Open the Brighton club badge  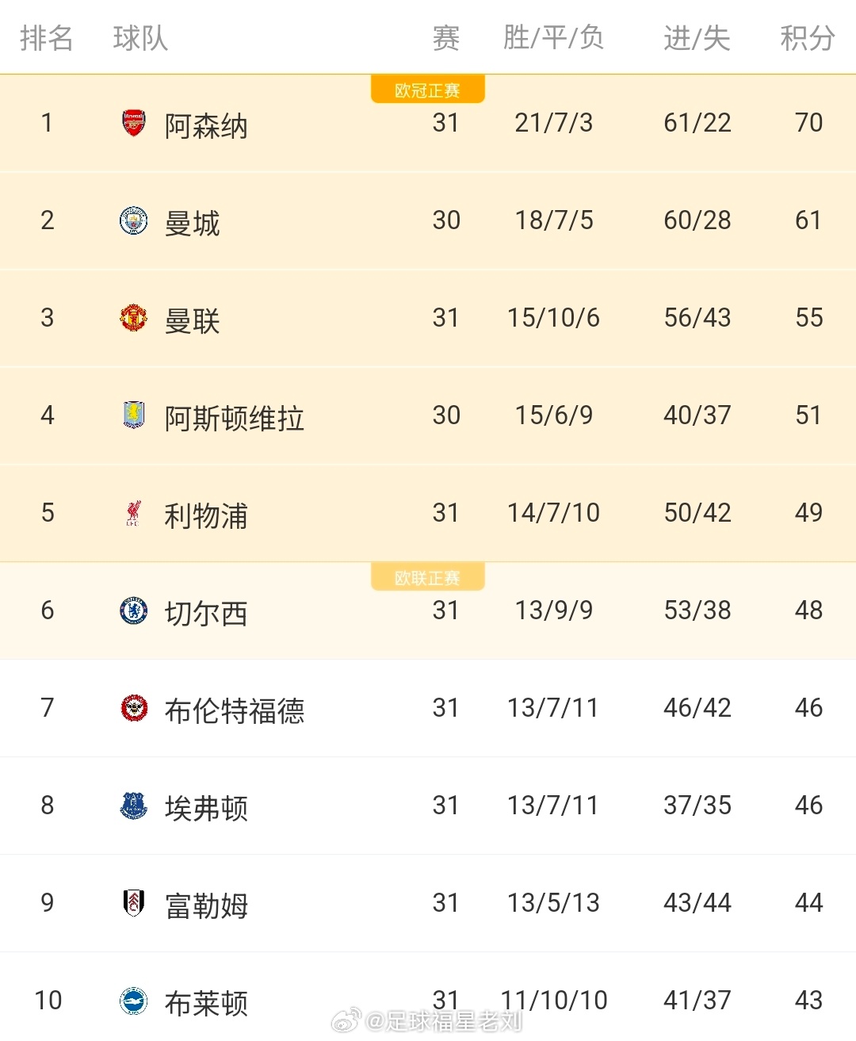pyautogui.click(x=134, y=1001)
